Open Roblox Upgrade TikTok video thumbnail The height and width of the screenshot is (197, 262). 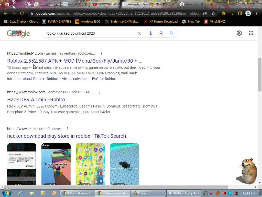pos(22,164)
